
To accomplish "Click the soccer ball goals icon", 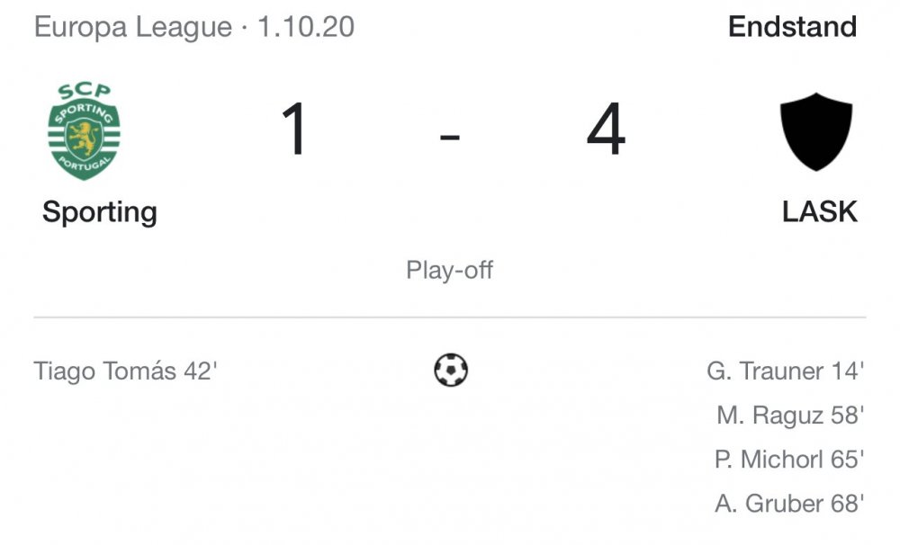I will pos(451,370).
